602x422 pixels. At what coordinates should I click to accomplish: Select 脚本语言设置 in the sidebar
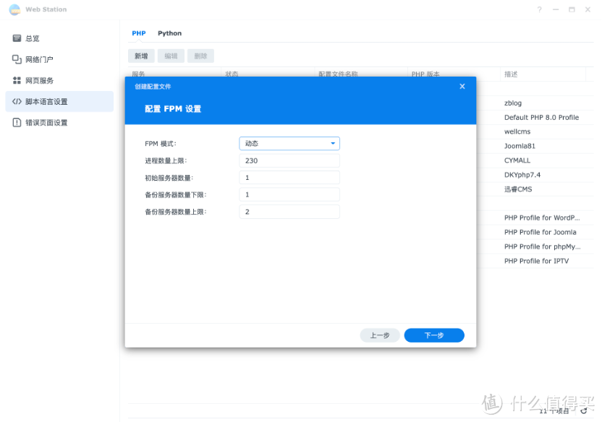tap(59, 102)
